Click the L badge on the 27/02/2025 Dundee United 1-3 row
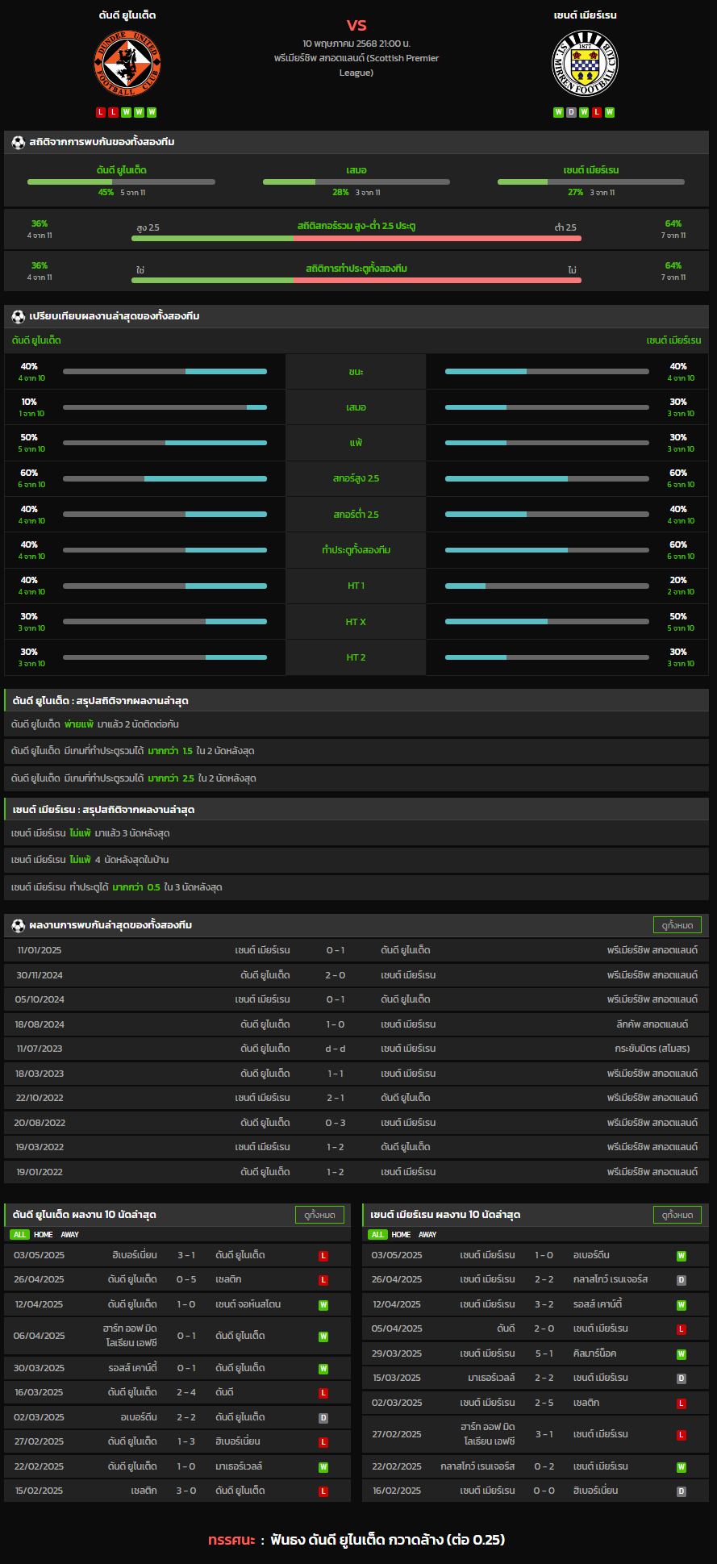Image resolution: width=717 pixels, height=1564 pixels. tap(323, 1442)
